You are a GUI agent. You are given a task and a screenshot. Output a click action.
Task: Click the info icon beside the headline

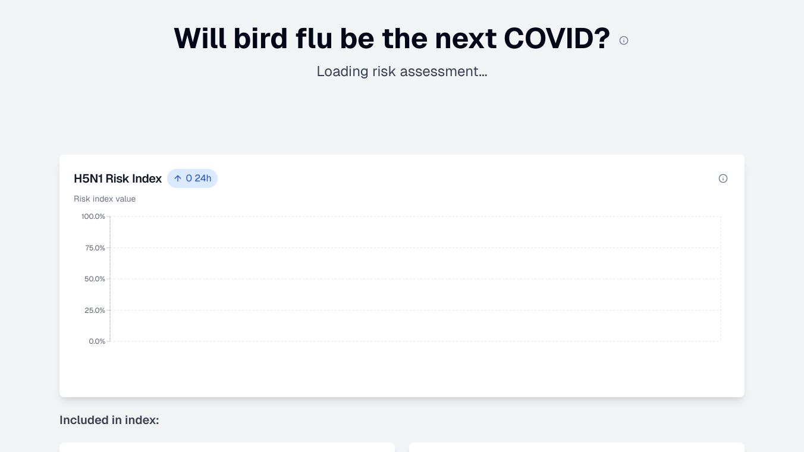(623, 40)
